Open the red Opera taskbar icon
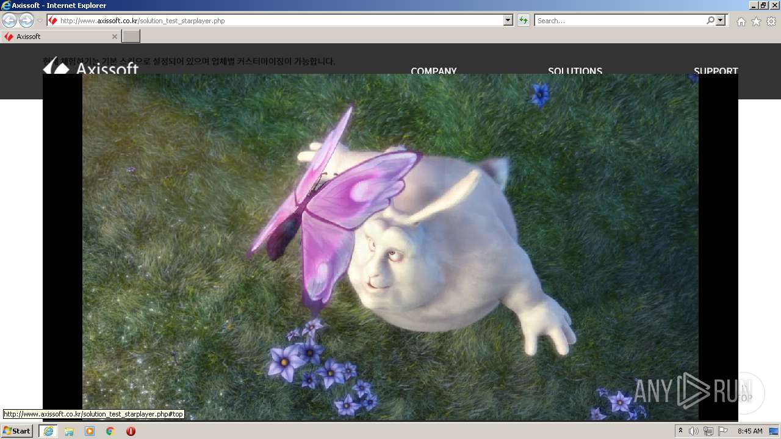The height and width of the screenshot is (439, 781). [131, 431]
